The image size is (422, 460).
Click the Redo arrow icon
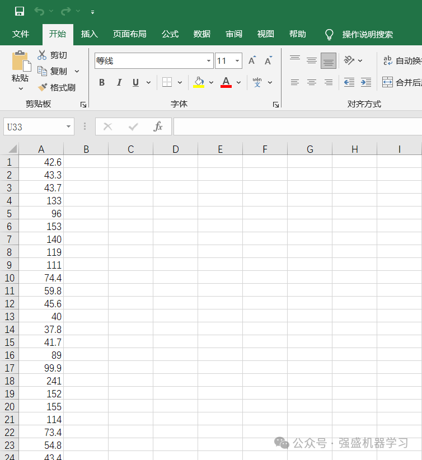[x=65, y=11]
